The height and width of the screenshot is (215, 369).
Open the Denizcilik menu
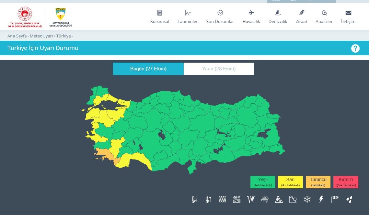[278, 17]
